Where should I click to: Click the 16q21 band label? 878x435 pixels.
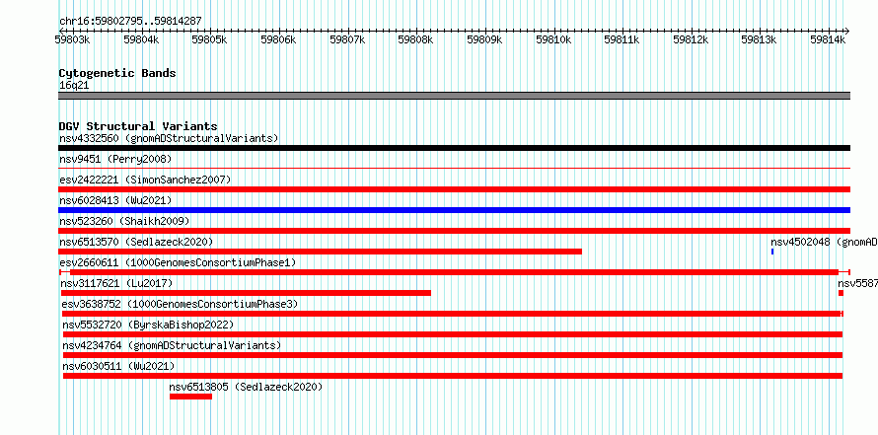(x=74, y=86)
